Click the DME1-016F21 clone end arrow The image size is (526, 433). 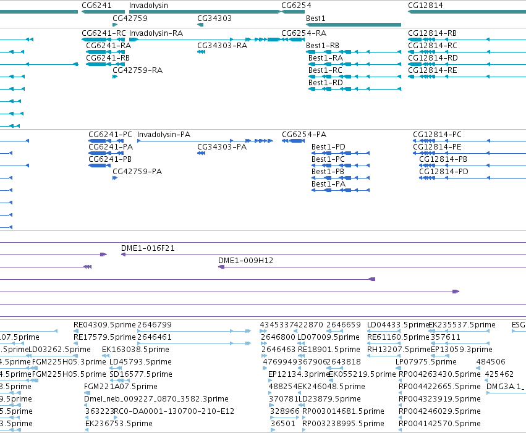coord(123,254)
